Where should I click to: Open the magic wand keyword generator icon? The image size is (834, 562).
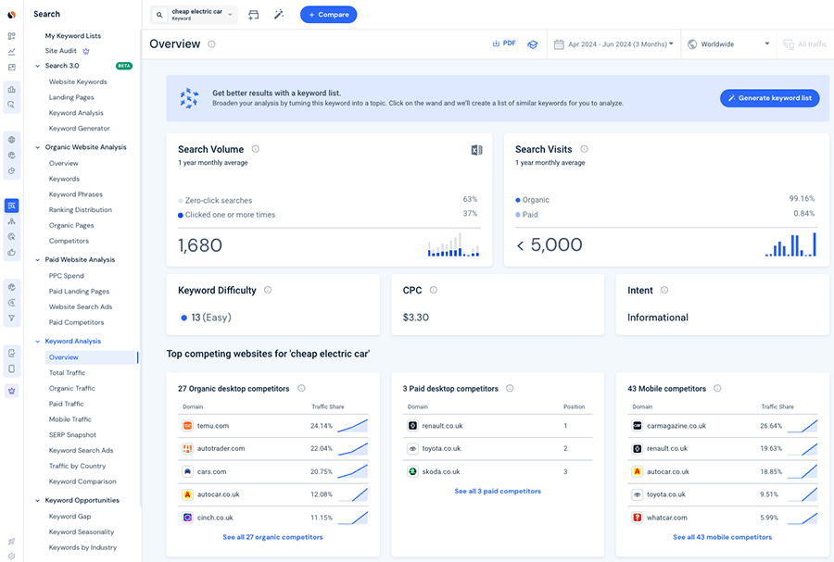point(279,15)
